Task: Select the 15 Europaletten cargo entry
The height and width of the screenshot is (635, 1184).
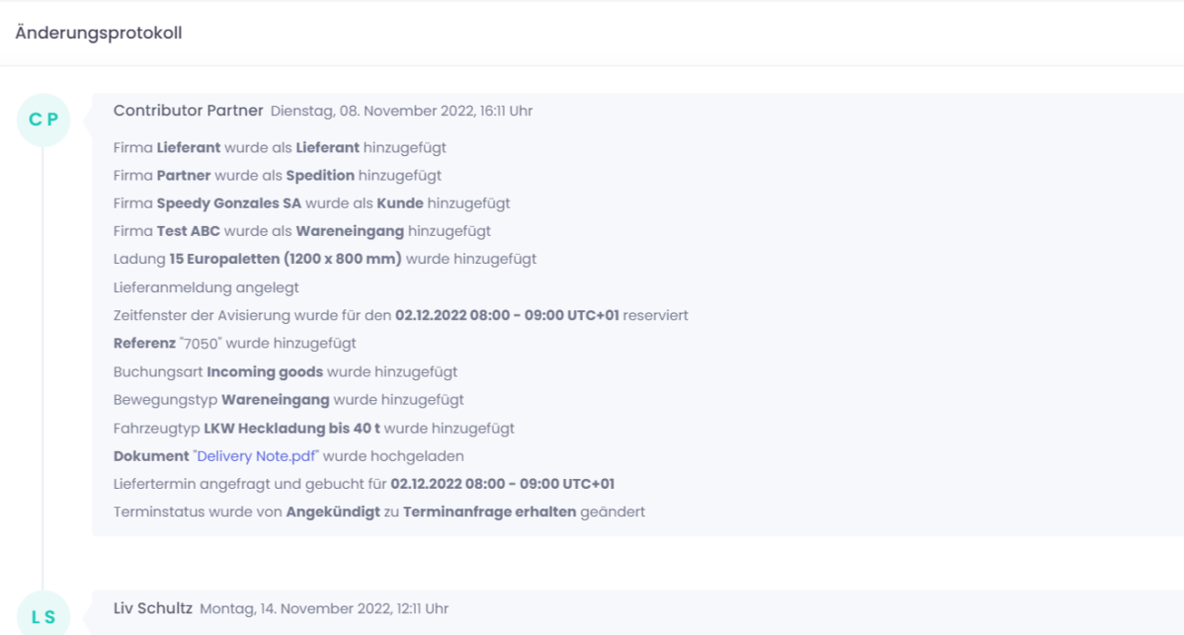Action: coord(324,259)
